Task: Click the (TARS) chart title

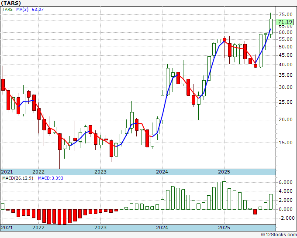Action: (x=10, y=3)
